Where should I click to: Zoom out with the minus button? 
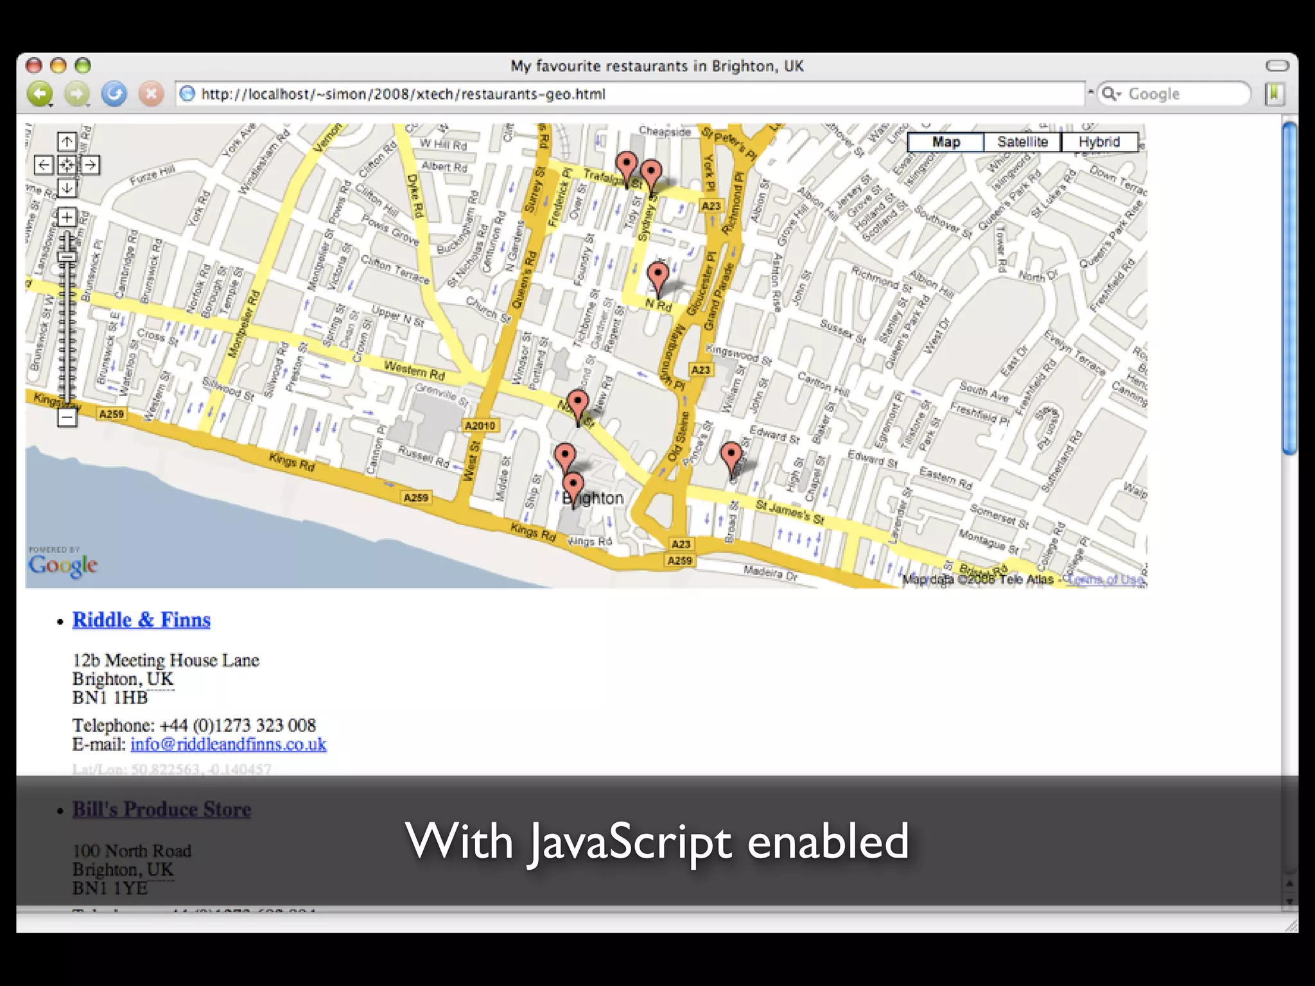67,418
